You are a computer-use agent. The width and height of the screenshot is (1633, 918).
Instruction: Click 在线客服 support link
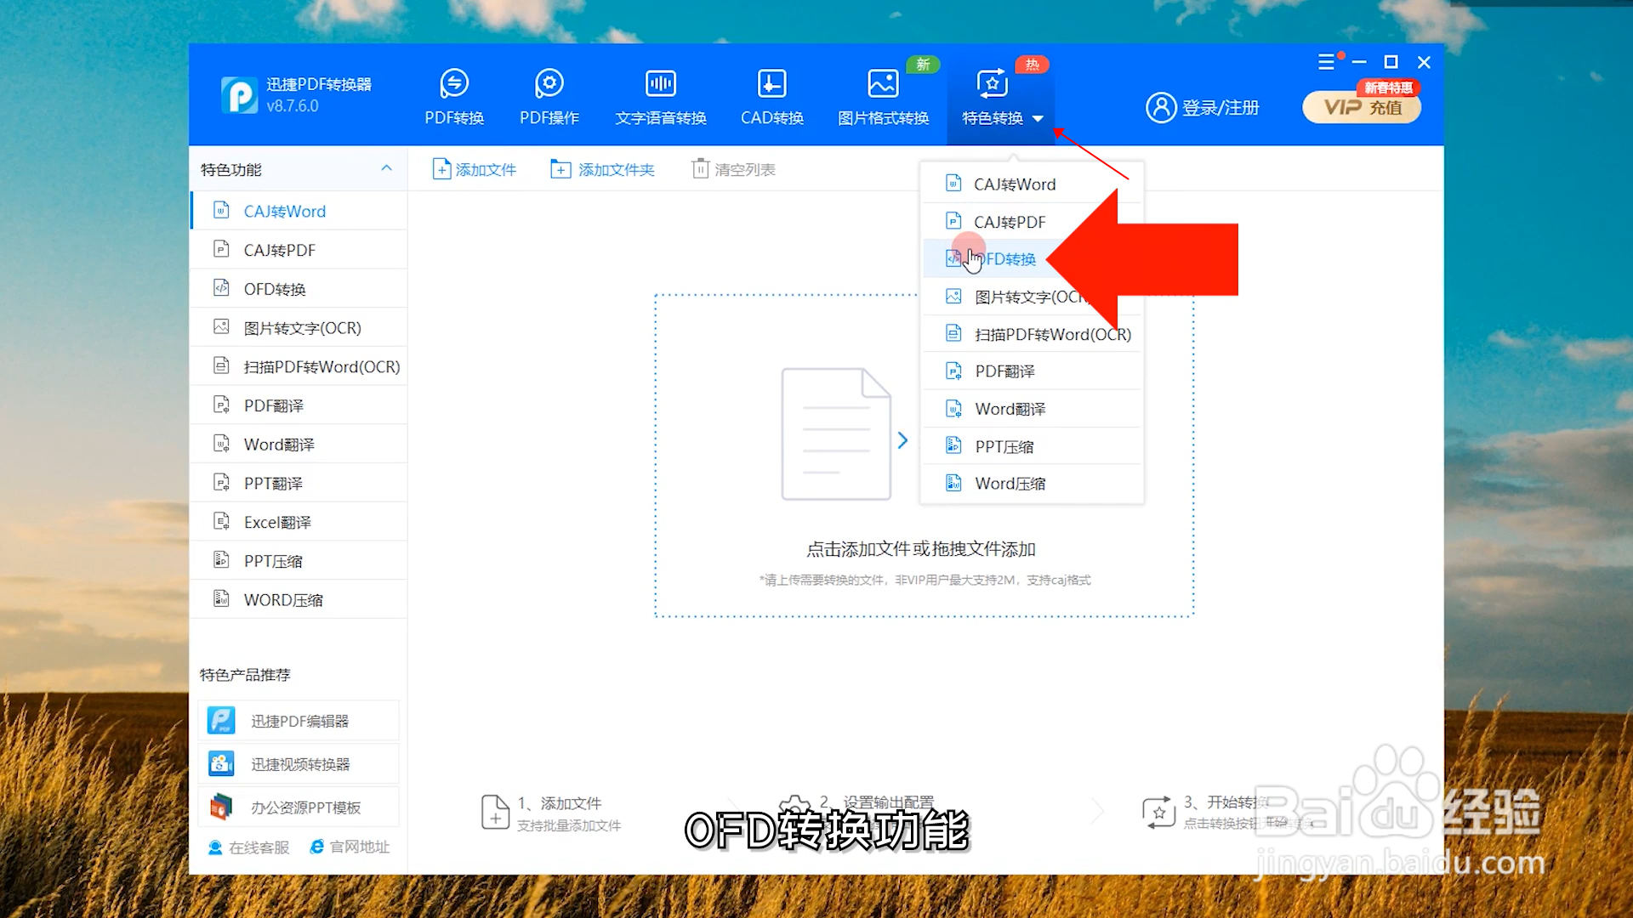(249, 847)
